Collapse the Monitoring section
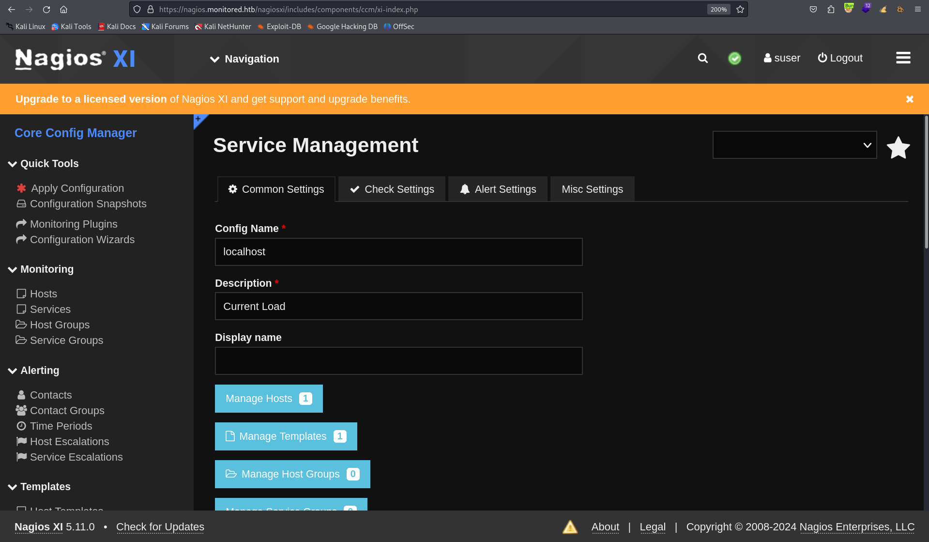 pyautogui.click(x=41, y=269)
